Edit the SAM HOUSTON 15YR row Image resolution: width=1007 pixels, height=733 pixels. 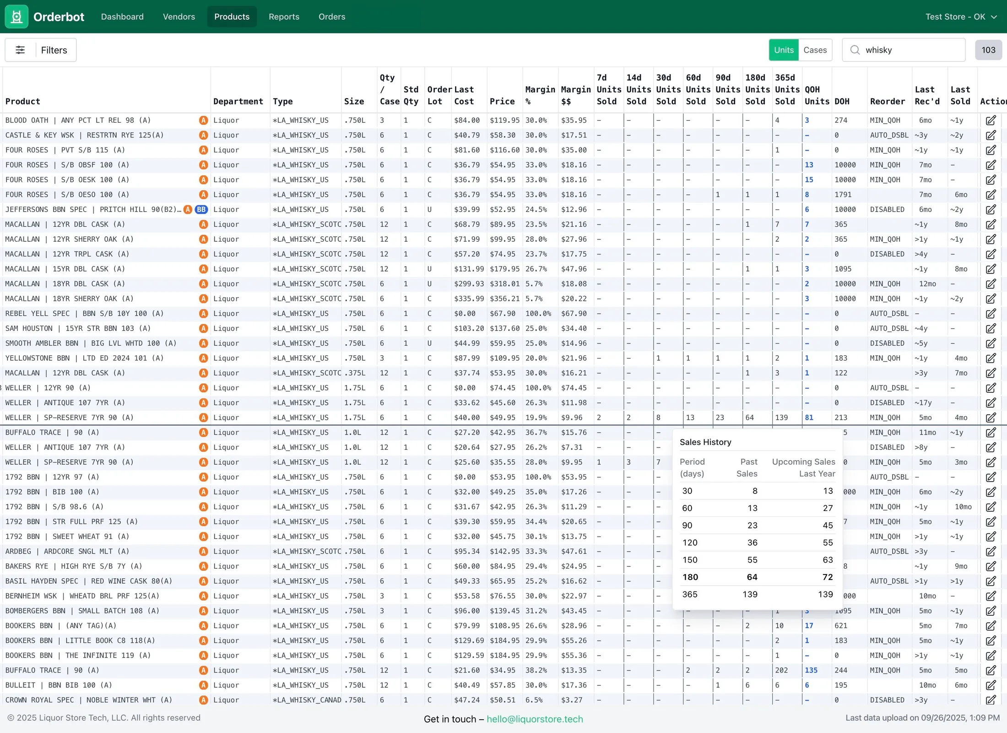(x=991, y=329)
